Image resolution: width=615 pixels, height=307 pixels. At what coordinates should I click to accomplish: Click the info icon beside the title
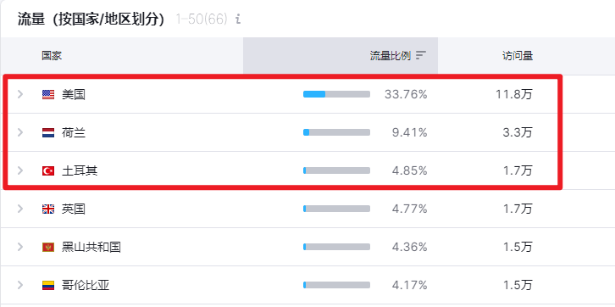pos(238,20)
